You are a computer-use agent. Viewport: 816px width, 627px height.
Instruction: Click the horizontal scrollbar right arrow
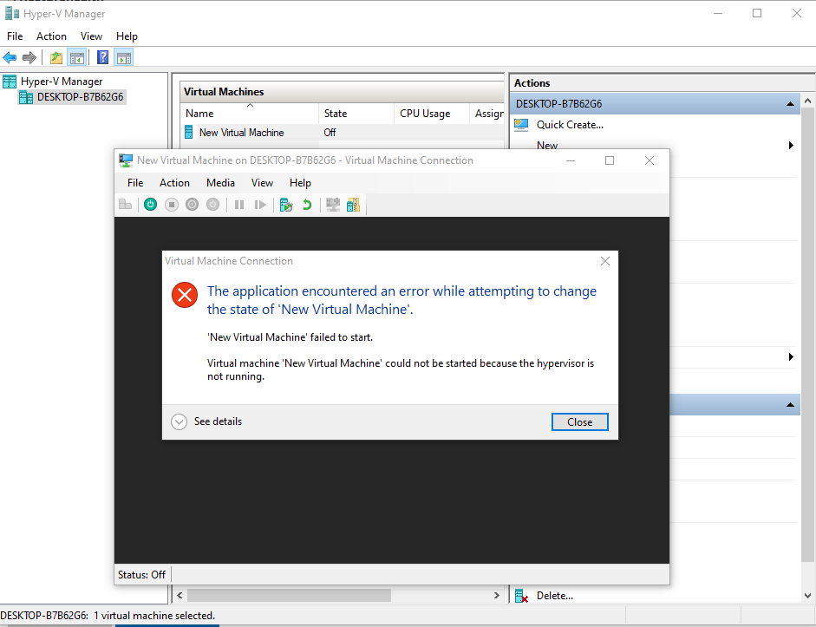(x=497, y=595)
